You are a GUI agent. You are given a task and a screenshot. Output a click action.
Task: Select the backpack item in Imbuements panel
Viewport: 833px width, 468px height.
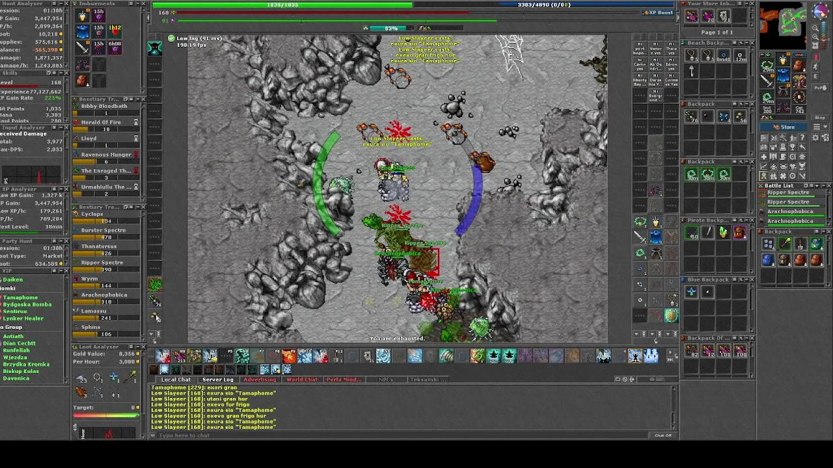pos(82,80)
